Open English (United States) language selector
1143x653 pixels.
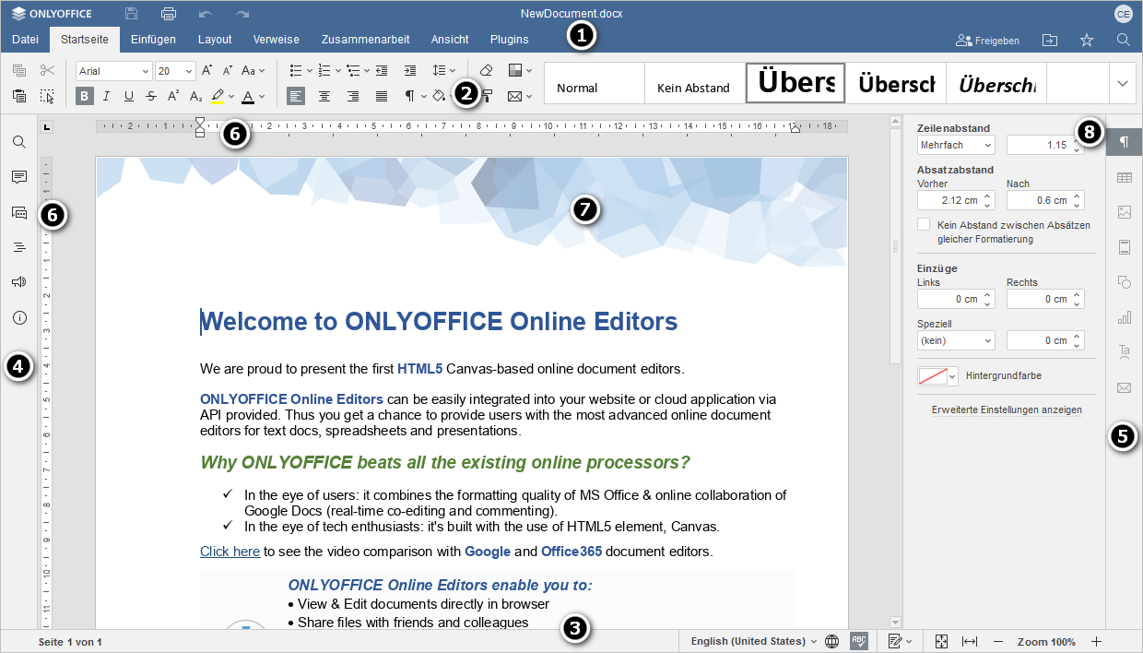(754, 641)
